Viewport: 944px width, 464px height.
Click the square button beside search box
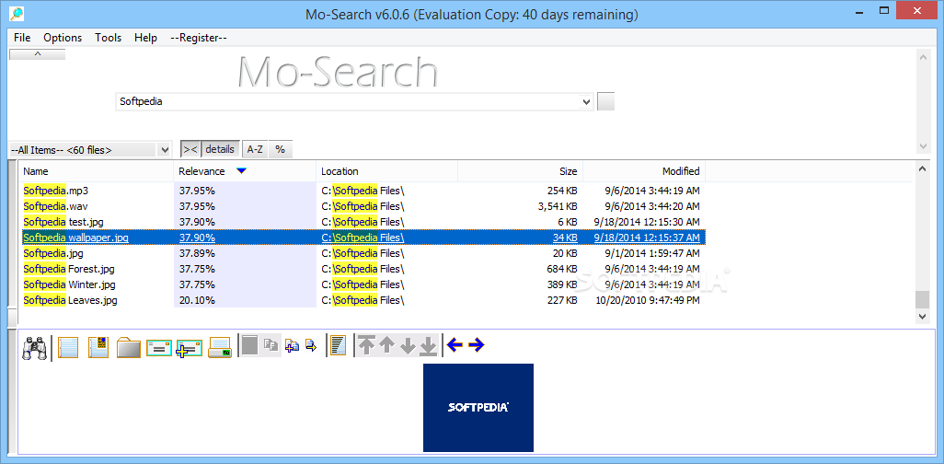[606, 102]
